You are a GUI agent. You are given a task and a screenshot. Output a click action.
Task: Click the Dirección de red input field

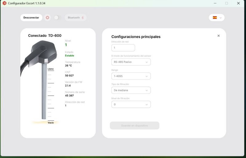(x=123, y=48)
